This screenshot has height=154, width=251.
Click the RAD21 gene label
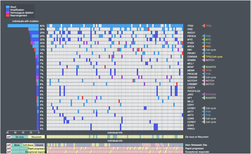[x=191, y=33]
